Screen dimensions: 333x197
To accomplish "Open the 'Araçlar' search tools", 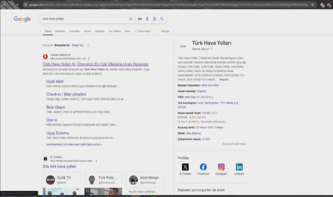I will pyautogui.click(x=165, y=32).
